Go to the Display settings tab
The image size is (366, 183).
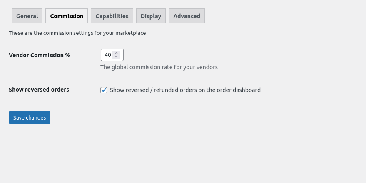(x=151, y=16)
